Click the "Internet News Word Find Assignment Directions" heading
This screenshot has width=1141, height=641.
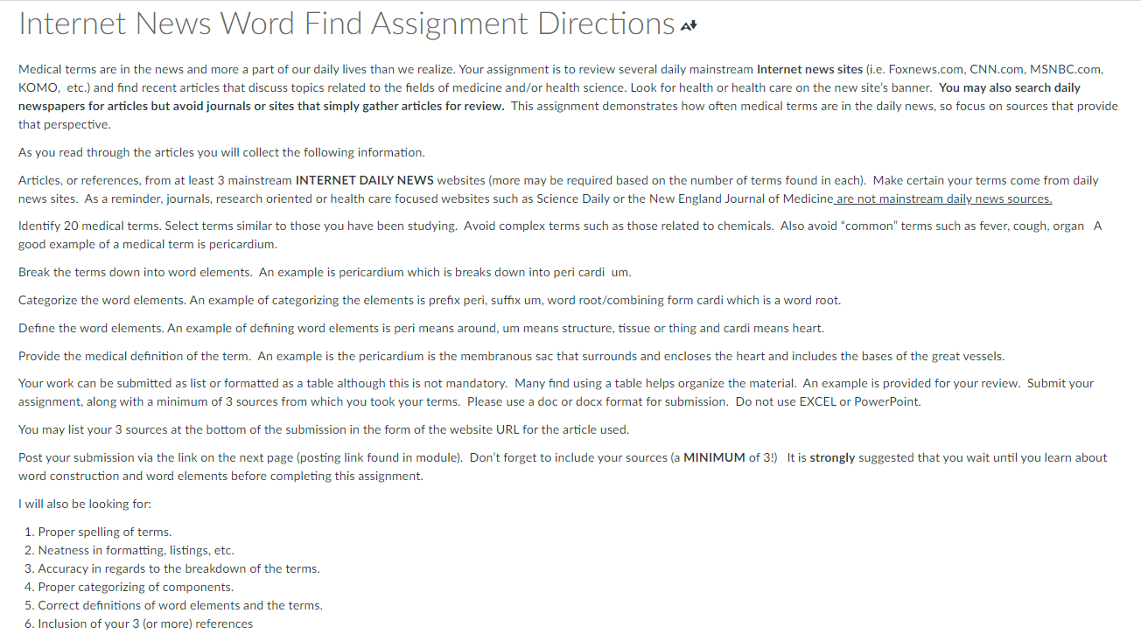[x=346, y=24]
